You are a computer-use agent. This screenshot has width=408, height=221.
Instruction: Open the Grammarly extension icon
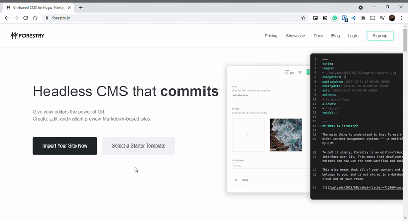[x=335, y=18]
